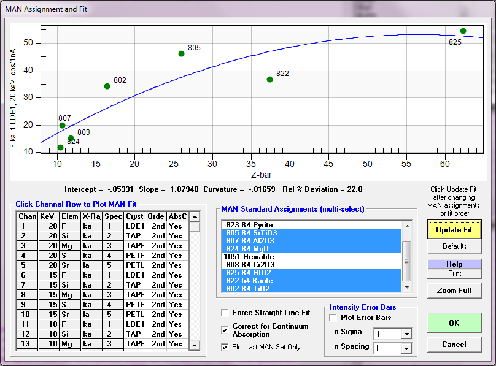This screenshot has width=496, height=366.
Task: Click data point 805 on the plot
Action: click(181, 54)
